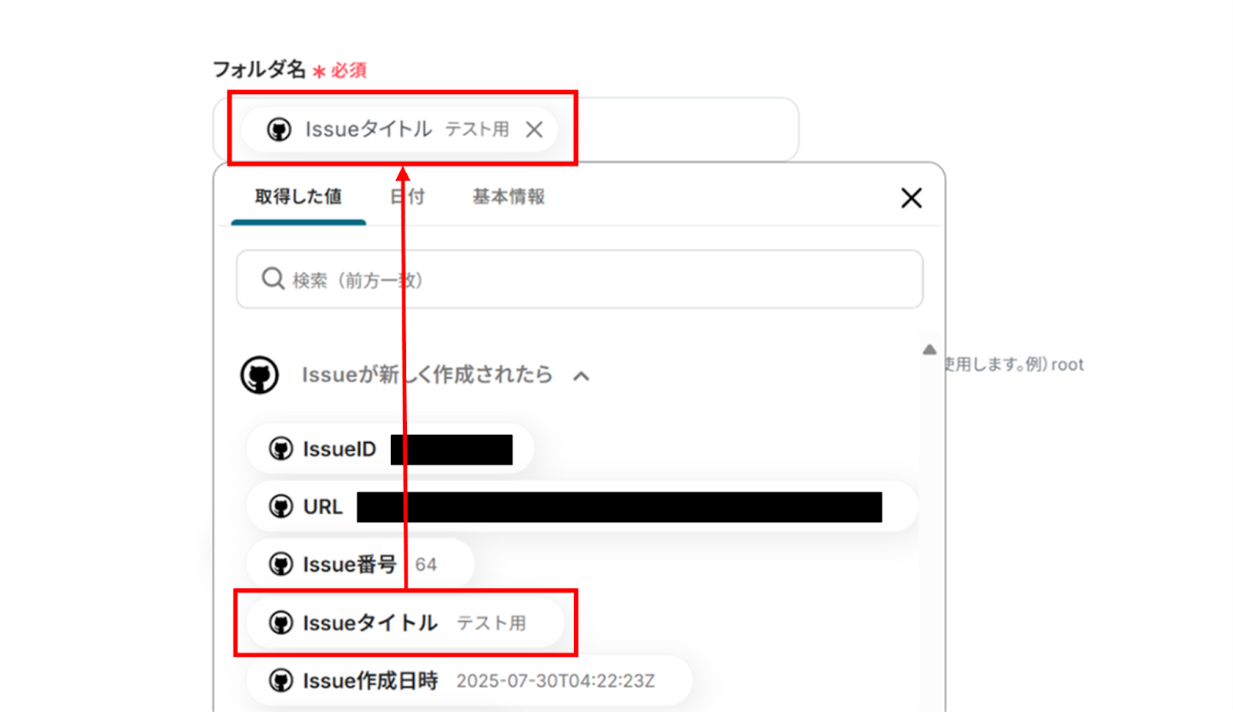1233x712 pixels.
Task: Click GitHub icon in folder name tag
Action: coord(279,129)
